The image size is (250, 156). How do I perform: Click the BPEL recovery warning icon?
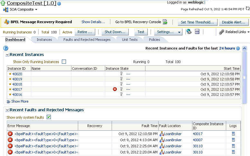click(x=7, y=22)
